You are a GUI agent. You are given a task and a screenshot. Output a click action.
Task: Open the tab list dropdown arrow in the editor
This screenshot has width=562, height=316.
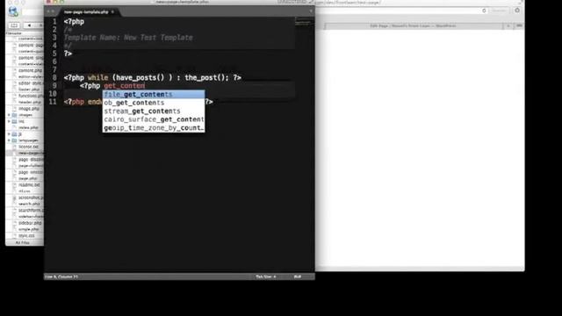tap(311, 11)
